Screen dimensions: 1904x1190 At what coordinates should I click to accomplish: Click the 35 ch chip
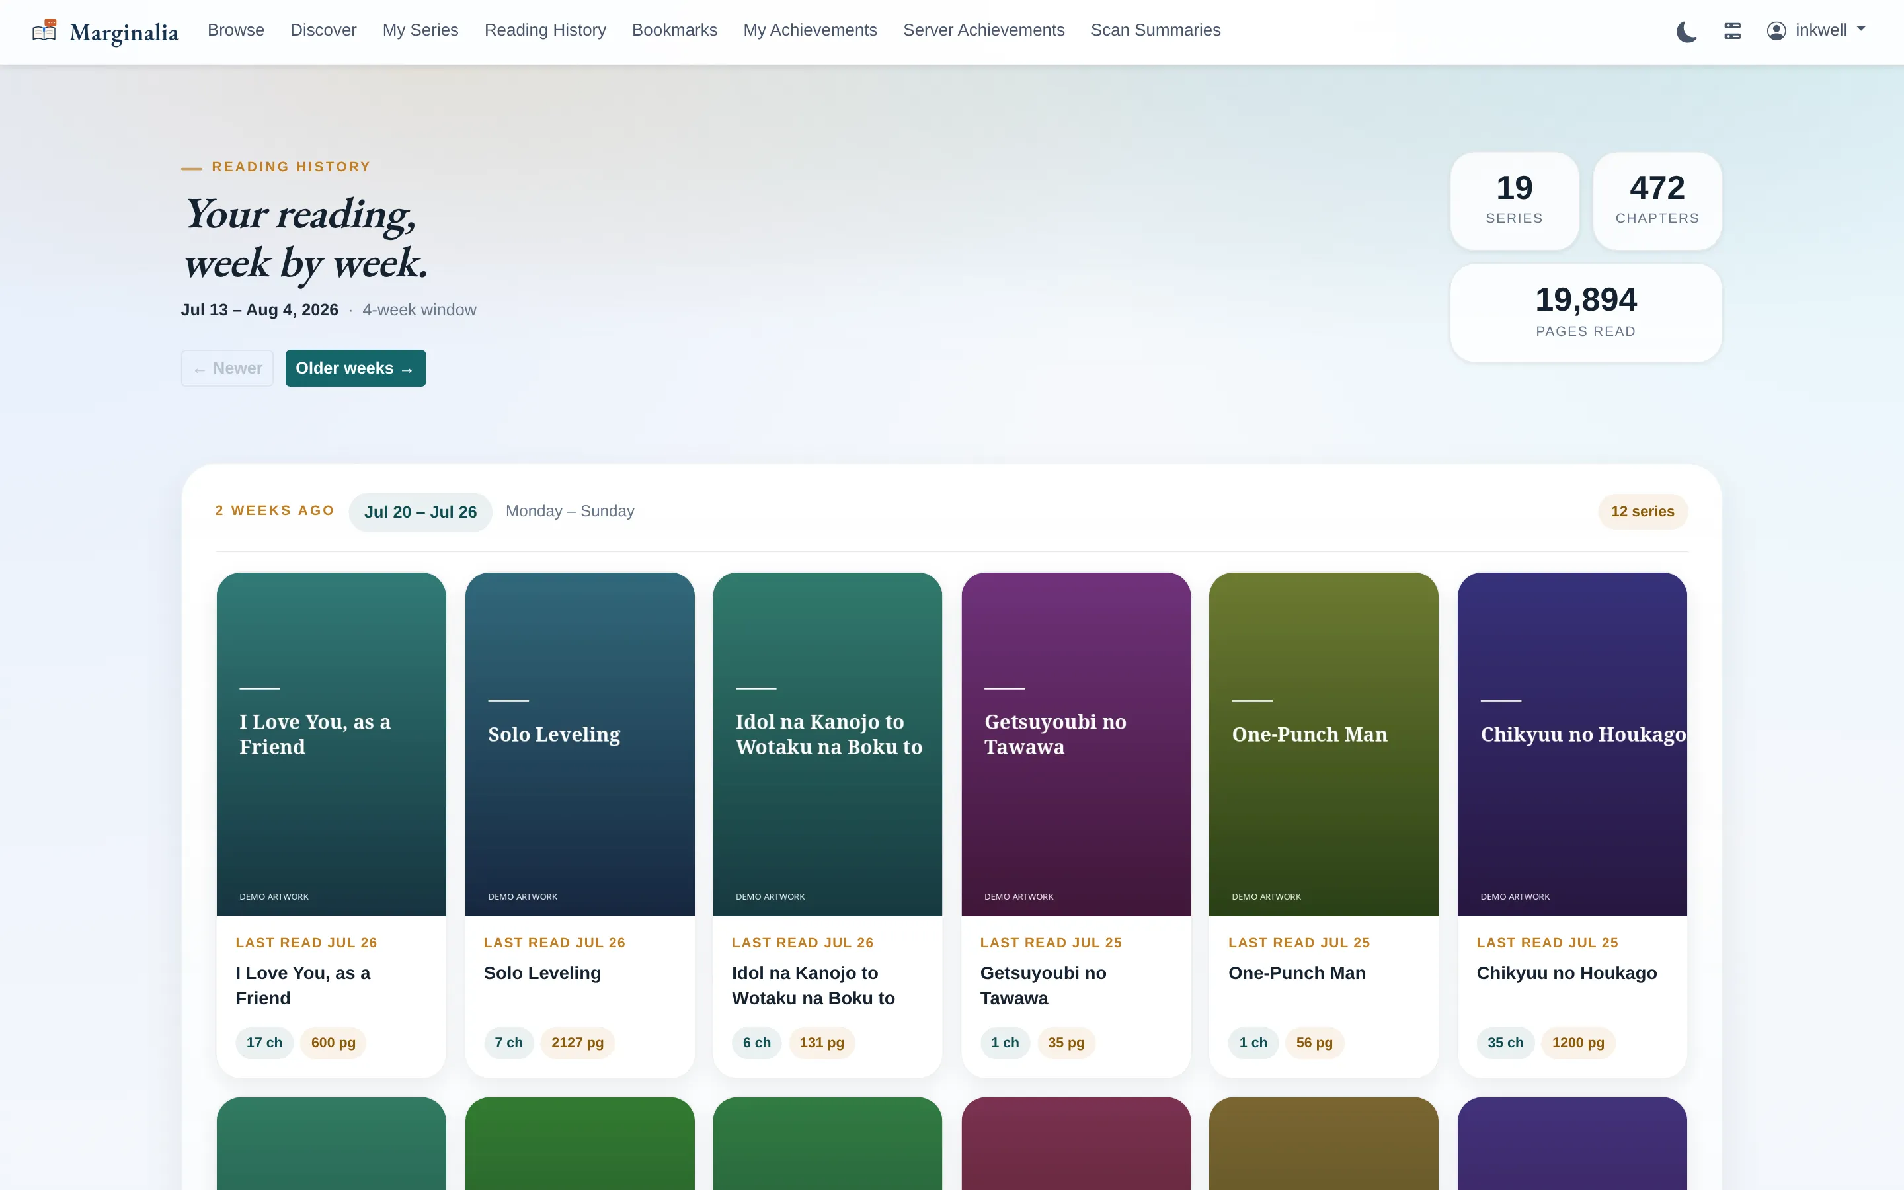pyautogui.click(x=1505, y=1043)
